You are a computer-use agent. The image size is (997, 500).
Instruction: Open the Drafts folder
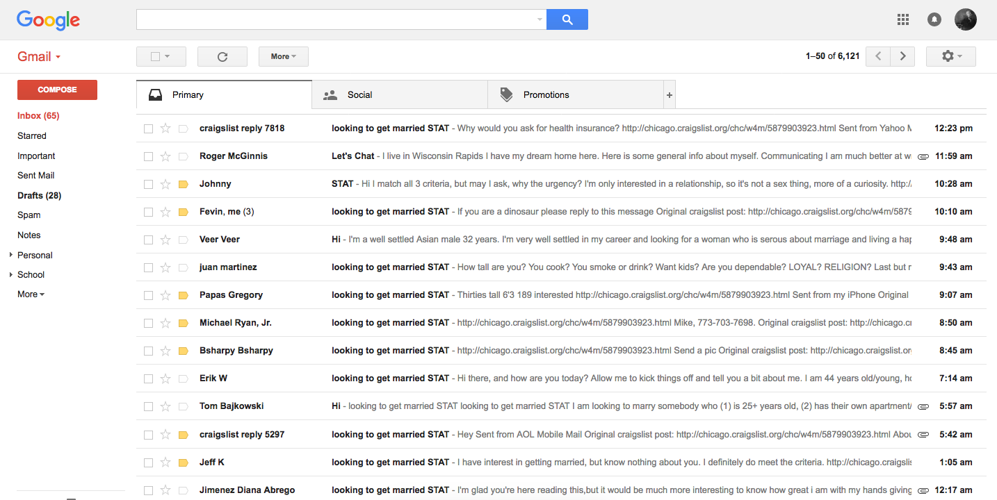pyautogui.click(x=40, y=196)
